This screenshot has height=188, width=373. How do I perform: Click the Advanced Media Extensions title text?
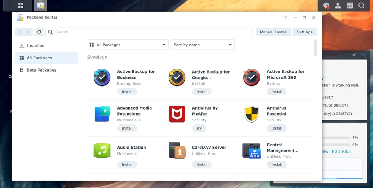[134, 111]
